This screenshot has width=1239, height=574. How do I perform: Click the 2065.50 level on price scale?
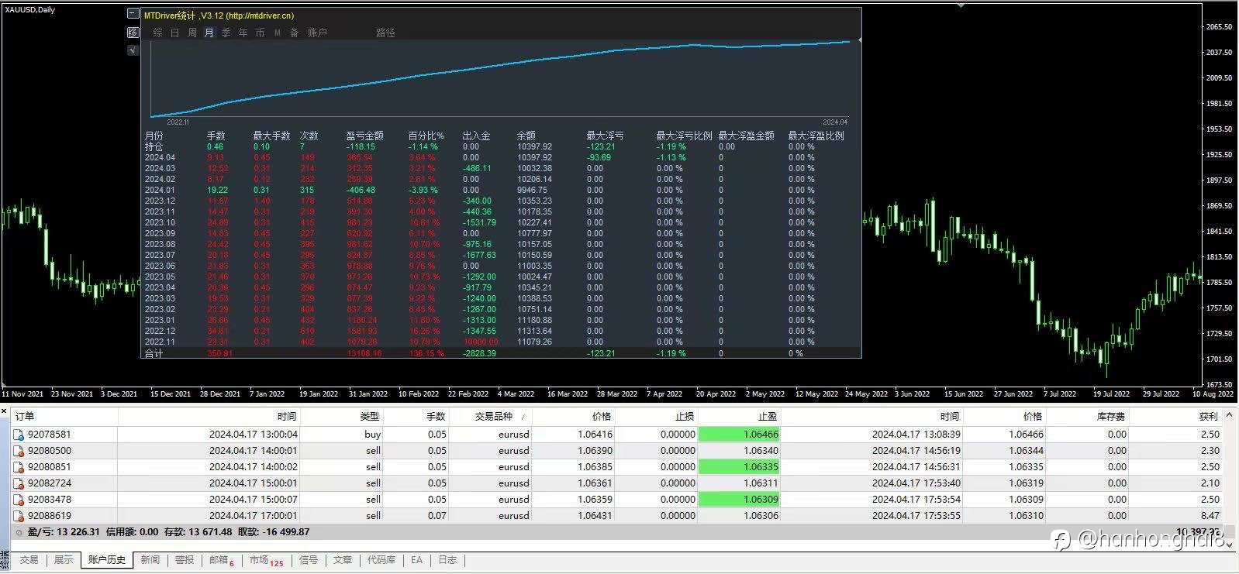(1220, 27)
